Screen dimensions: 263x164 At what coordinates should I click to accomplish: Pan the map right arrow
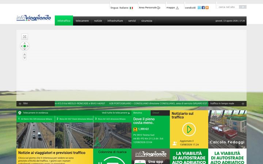click(28, 46)
